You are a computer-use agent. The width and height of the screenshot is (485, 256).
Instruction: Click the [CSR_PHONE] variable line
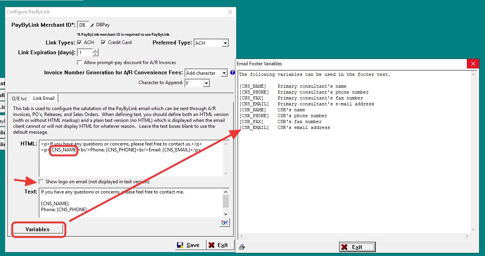tap(283, 116)
